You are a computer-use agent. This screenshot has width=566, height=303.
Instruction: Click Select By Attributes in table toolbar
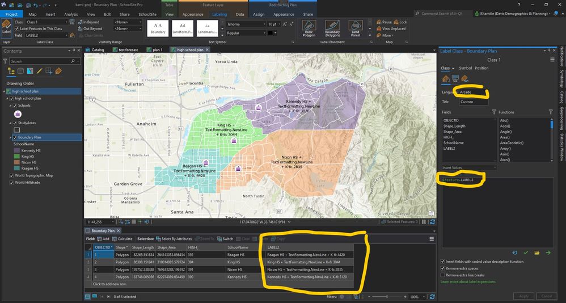pos(174,239)
